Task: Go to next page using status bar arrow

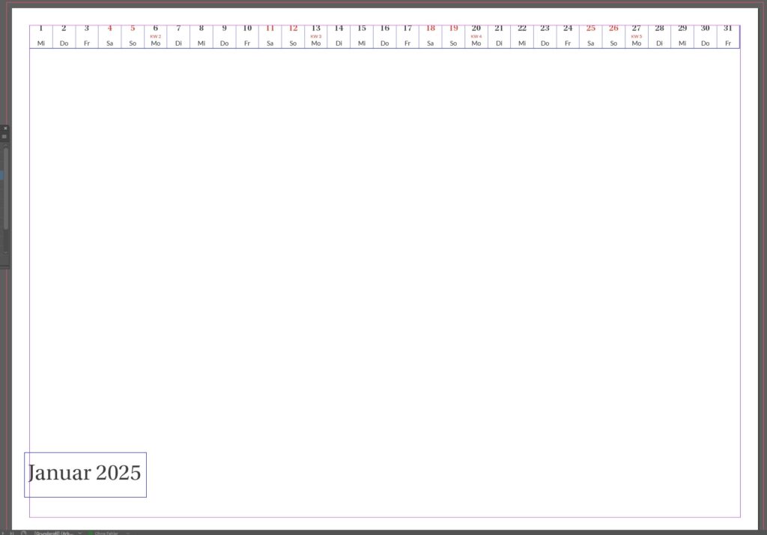Action: click(x=4, y=533)
